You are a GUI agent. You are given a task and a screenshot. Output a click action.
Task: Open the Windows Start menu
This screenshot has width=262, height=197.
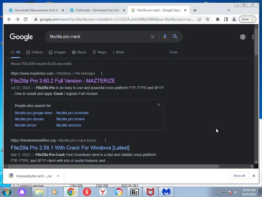7,192
